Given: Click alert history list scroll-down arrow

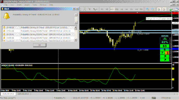Looking at the screenshot, I should click(x=75, y=40).
